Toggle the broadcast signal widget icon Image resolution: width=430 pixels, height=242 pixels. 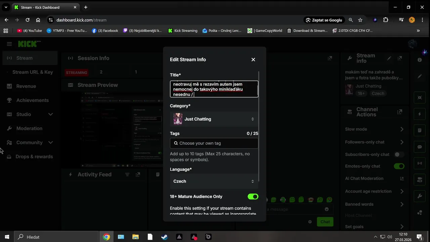[x=420, y=163]
